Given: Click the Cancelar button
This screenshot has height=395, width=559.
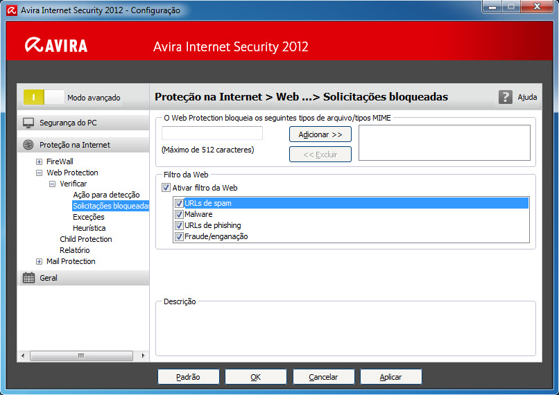Looking at the screenshot, I should coord(323,377).
